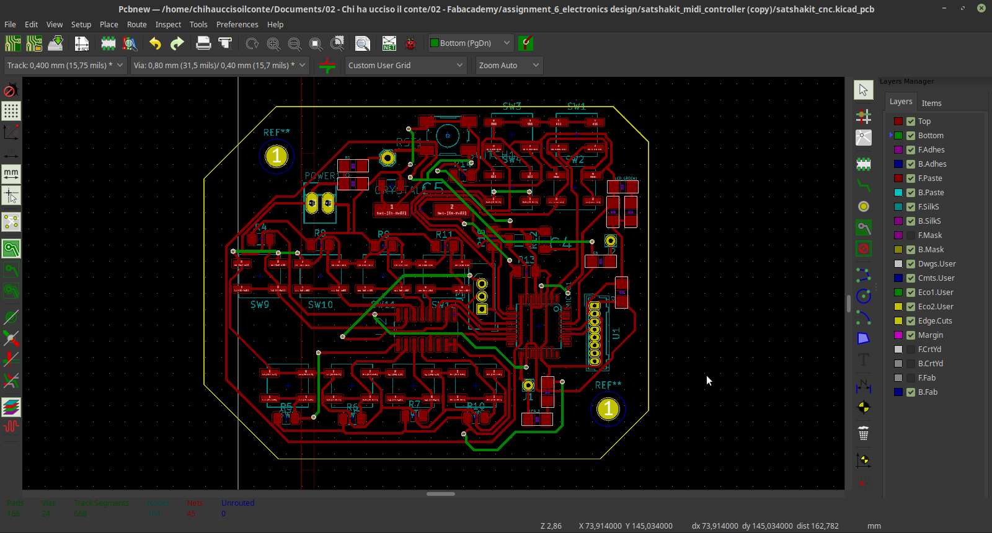The height and width of the screenshot is (533, 992).
Task: Click the B.Paste layer cyan swatch
Action: pyautogui.click(x=898, y=193)
